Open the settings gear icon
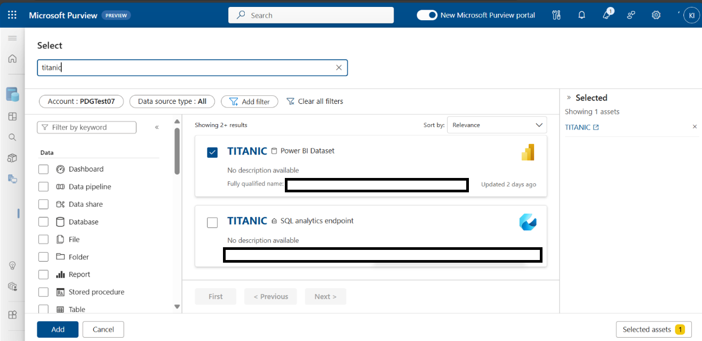The height and width of the screenshot is (341, 702). (656, 15)
